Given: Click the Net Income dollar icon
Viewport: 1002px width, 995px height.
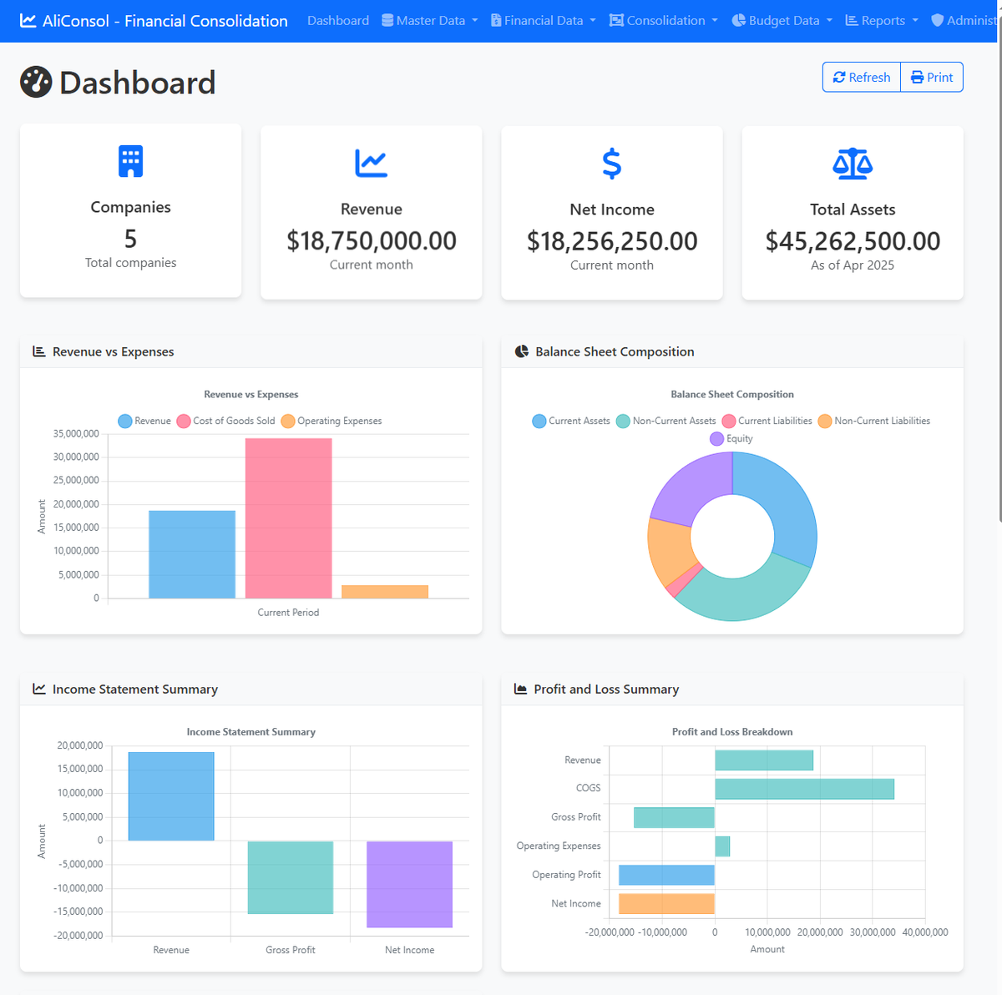Looking at the screenshot, I should (x=612, y=164).
